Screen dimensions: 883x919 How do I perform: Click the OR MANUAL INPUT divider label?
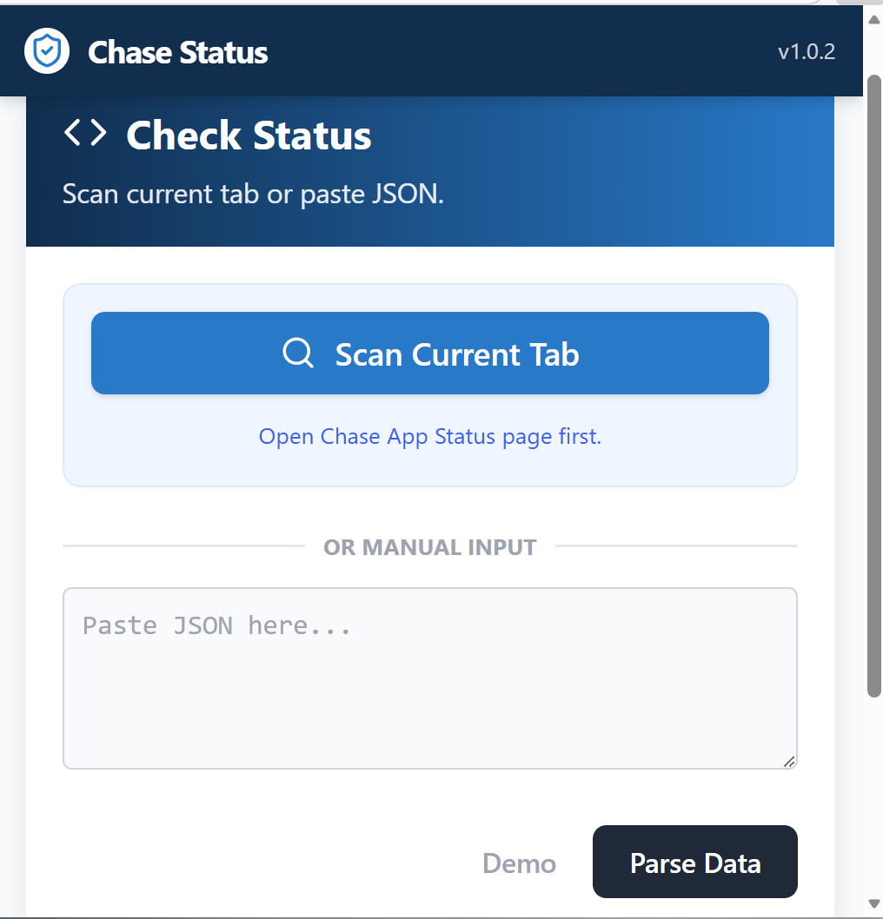(429, 547)
